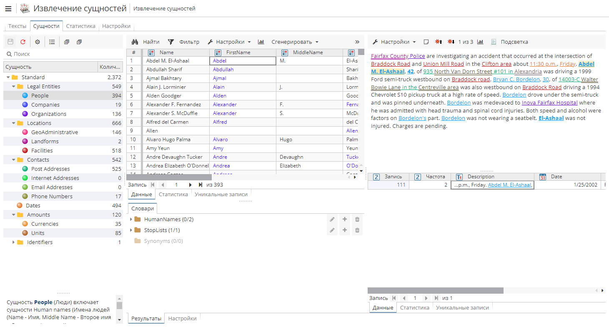Select the 'Alvaro Hugo Palma' name cell
This screenshot has width=609, height=327.
point(176,140)
